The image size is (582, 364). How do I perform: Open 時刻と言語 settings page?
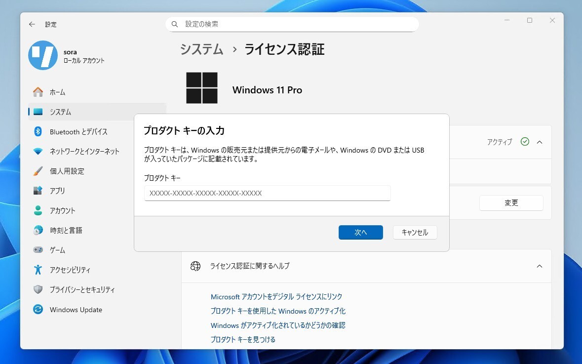coord(97,230)
